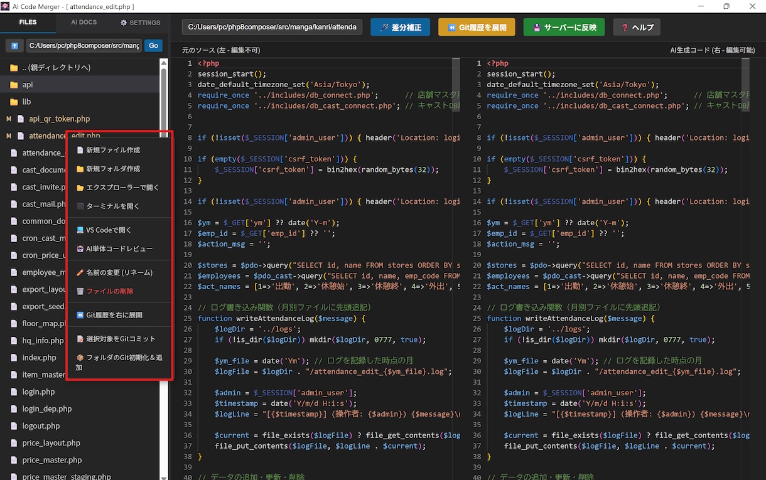Image resolution: width=766 pixels, height=480 pixels.
Task: Select Git履歴を右に展開 in the context menu
Action: [119, 315]
